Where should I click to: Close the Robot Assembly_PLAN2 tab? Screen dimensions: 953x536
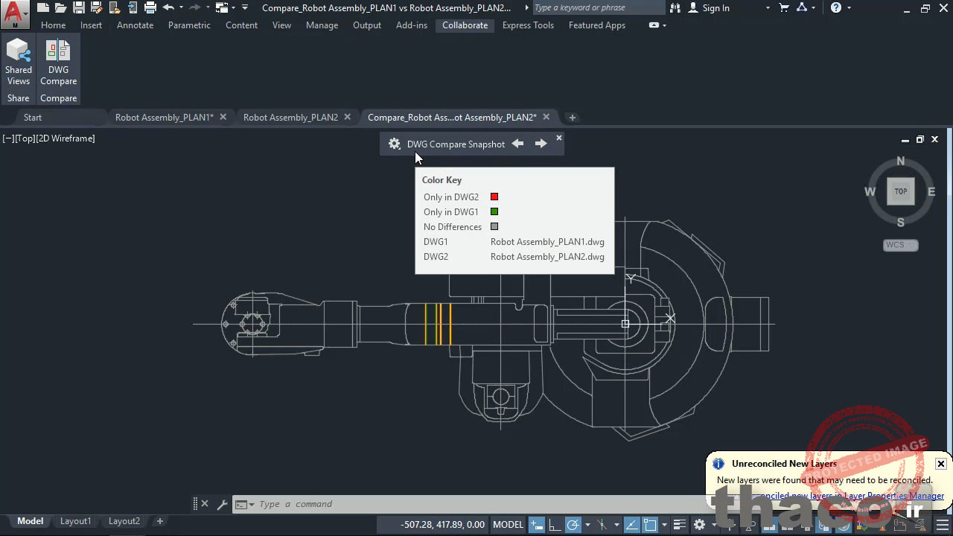[348, 117]
